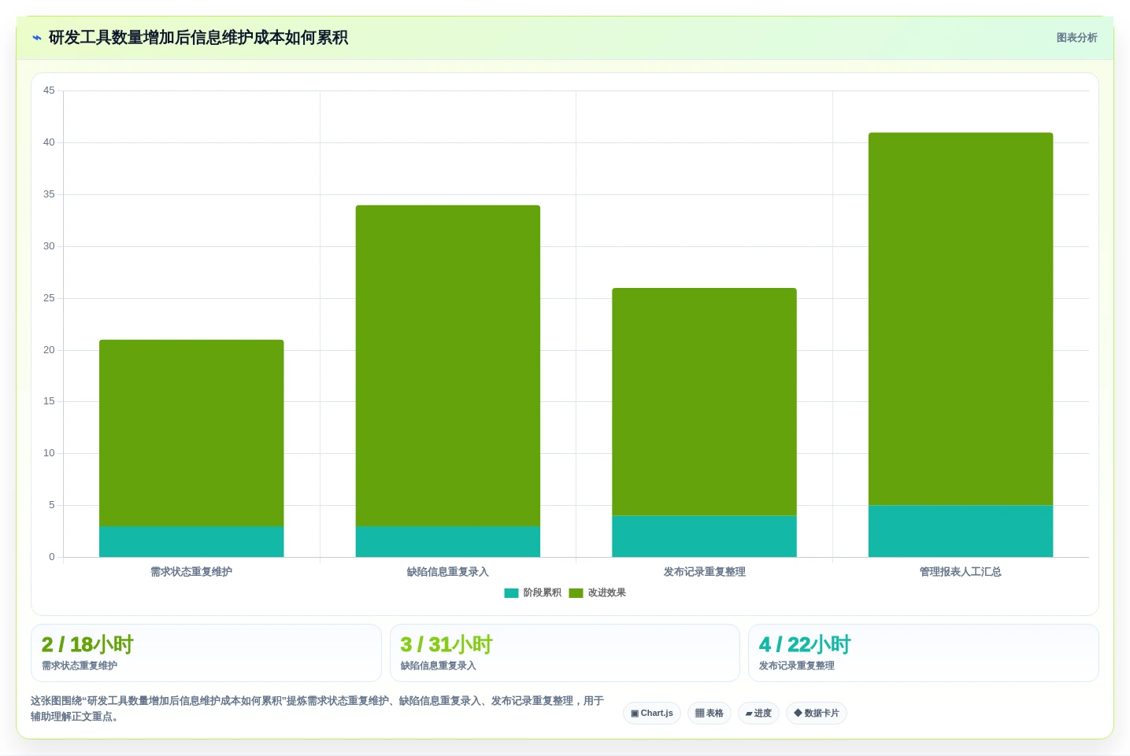1130x756 pixels.
Task: Click the card caption 发布记录重复整理
Action: coord(797,666)
